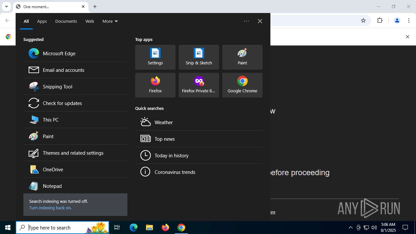The width and height of the screenshot is (416, 234).
Task: Expand the More filter dropdown
Action: coord(110,21)
